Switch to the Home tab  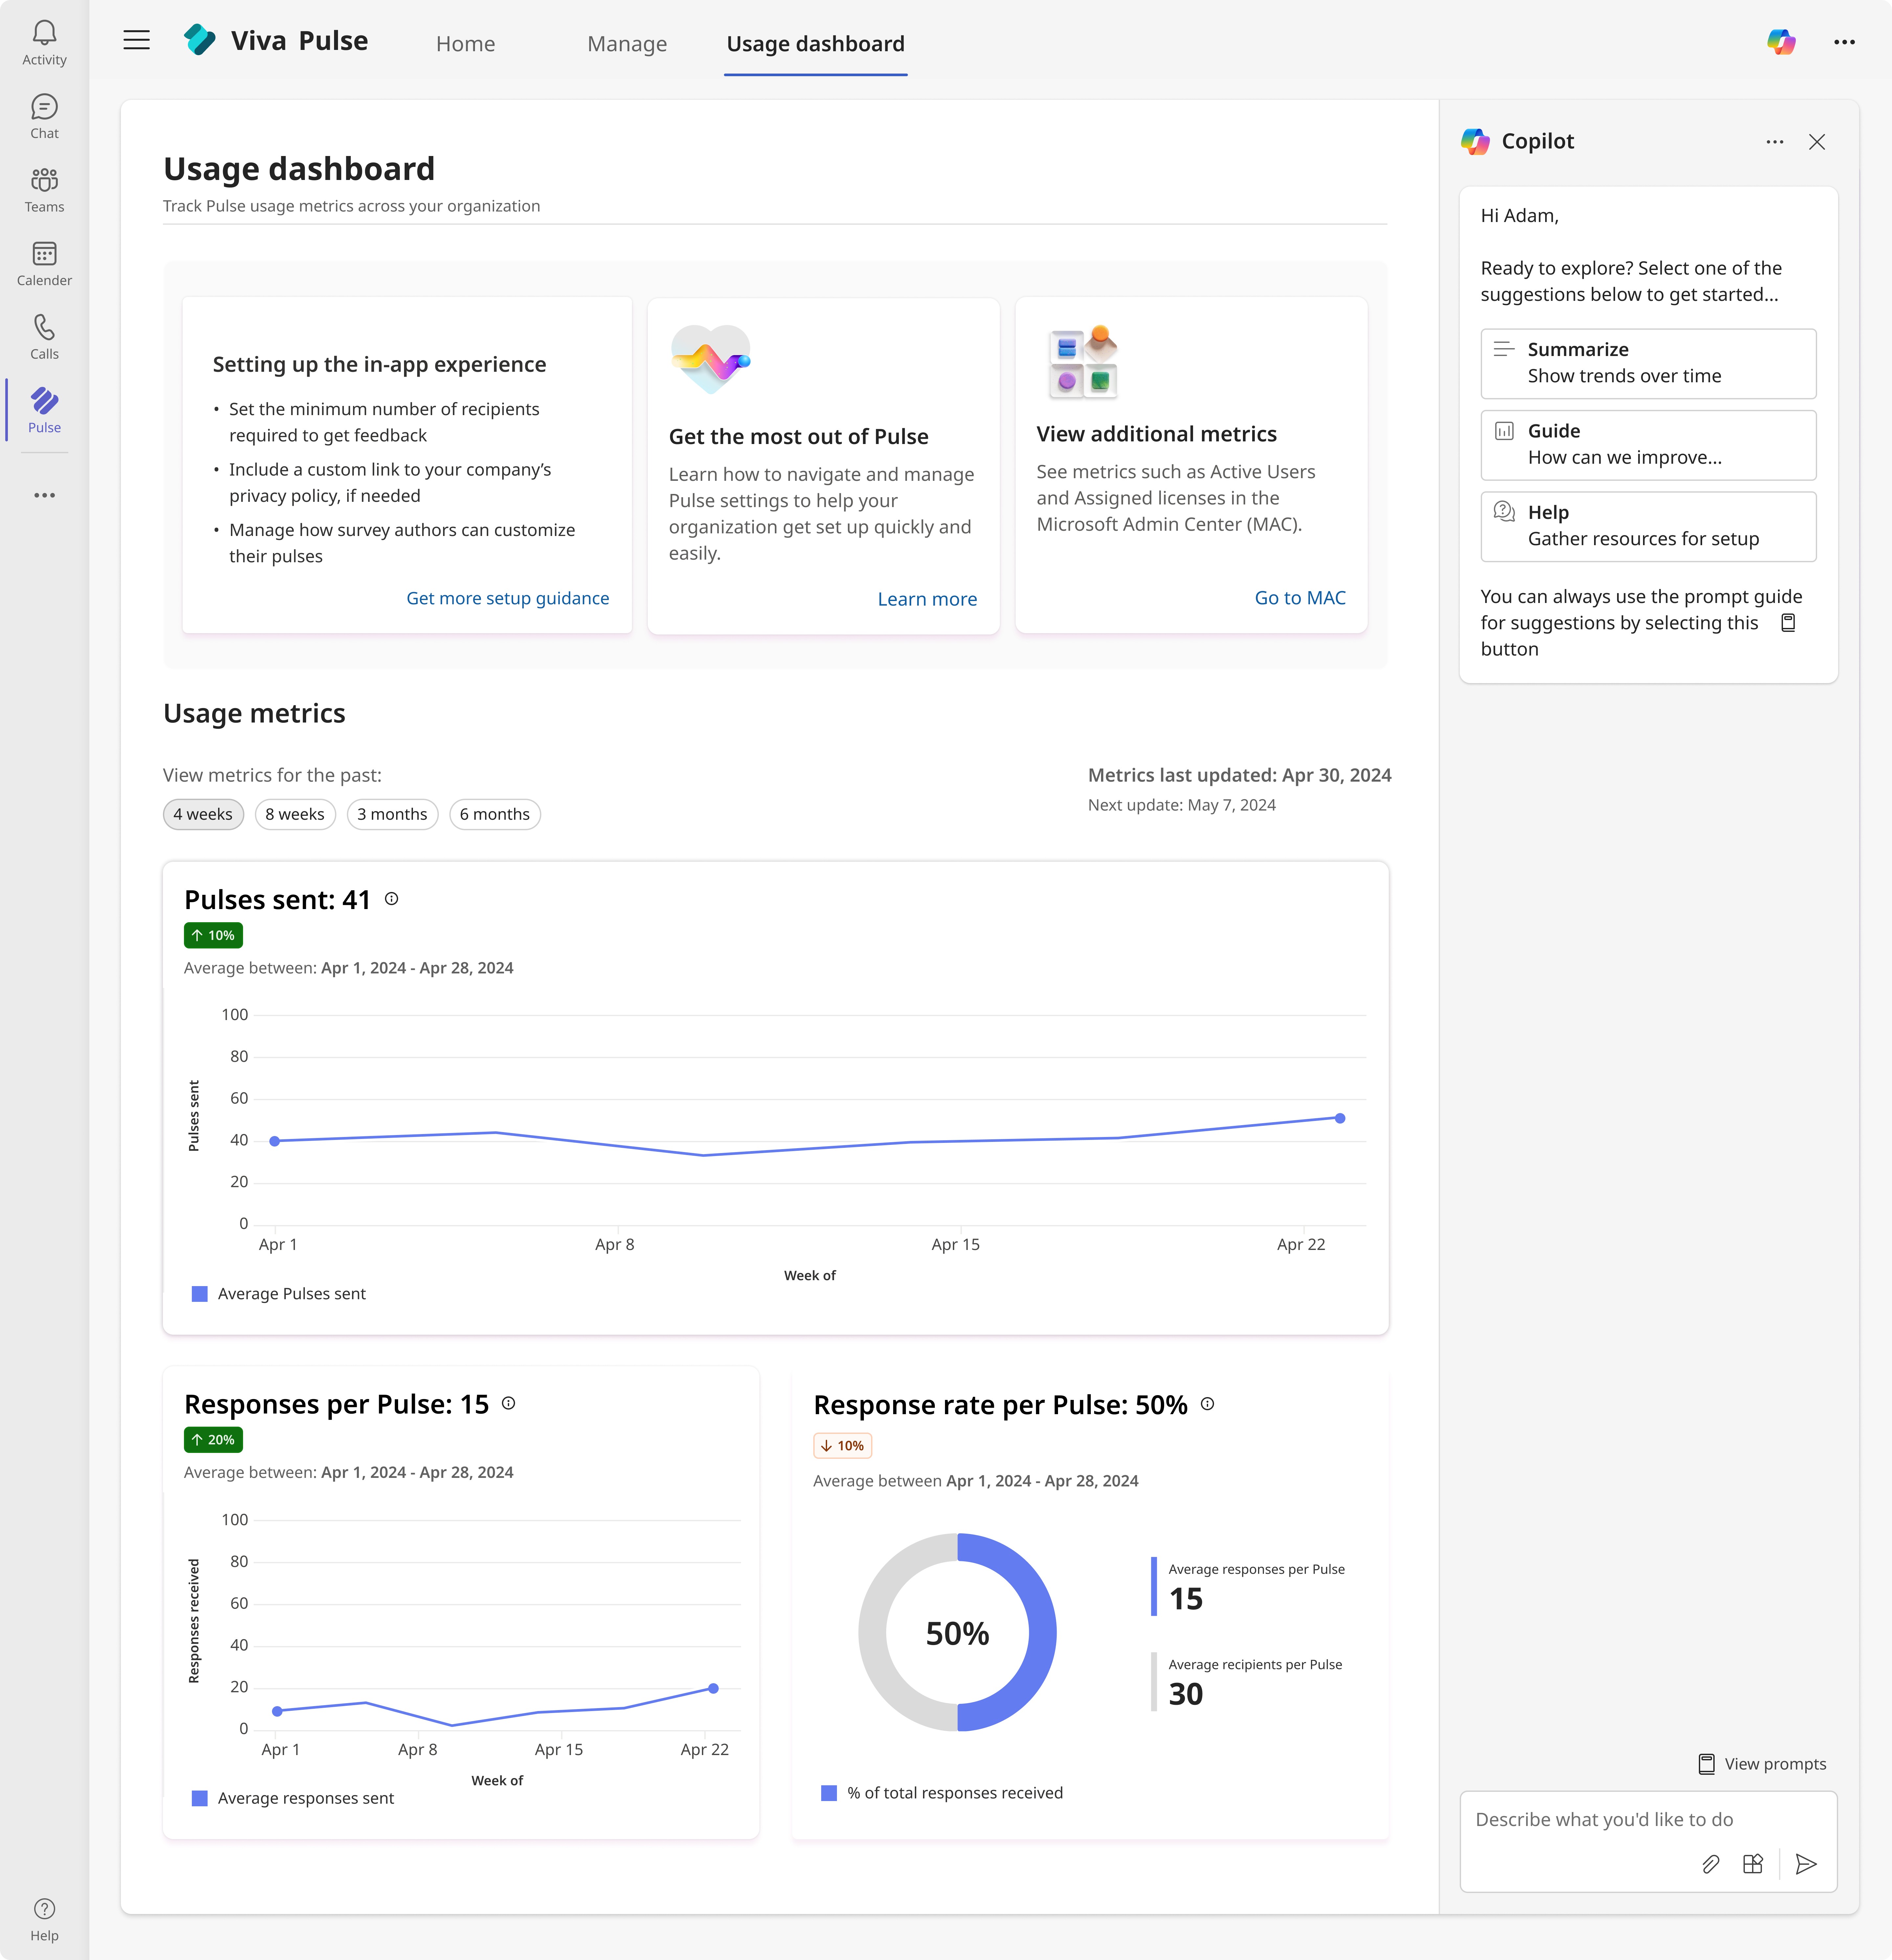(x=465, y=44)
